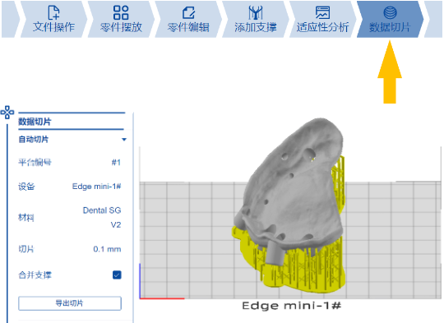444x323 pixels.
Task: Click the 数据切片 panel header
Action: [x=35, y=122]
